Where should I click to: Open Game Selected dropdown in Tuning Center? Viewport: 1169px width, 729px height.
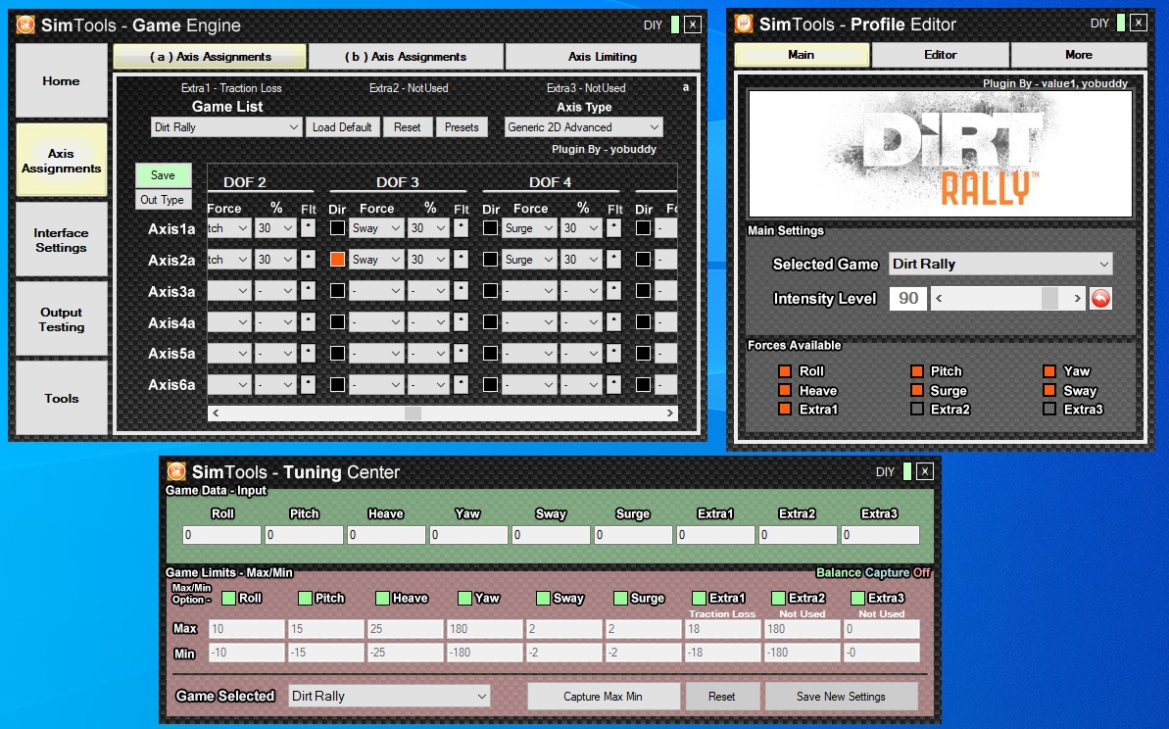[389, 697]
